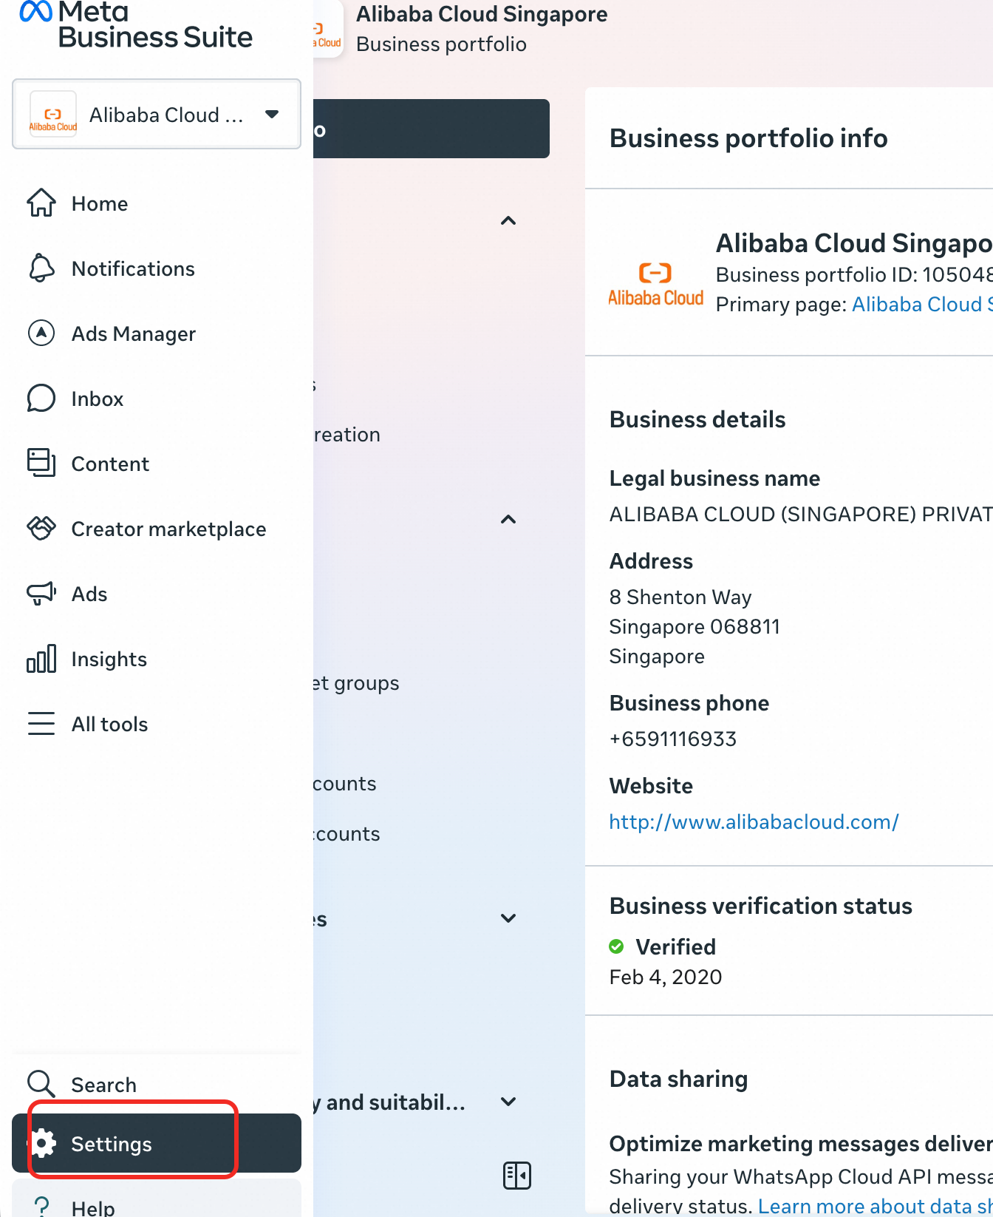Toggle the sidebar collapse panel icon

coord(516,1175)
